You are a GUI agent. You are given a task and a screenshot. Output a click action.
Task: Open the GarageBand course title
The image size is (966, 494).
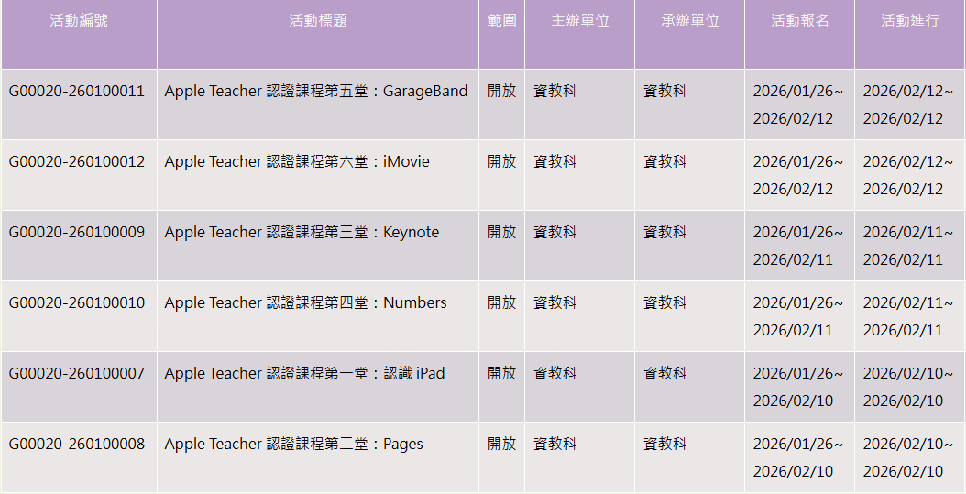[x=316, y=91]
